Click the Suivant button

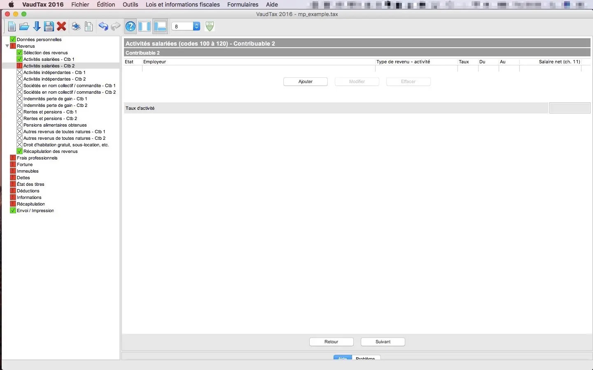383,342
